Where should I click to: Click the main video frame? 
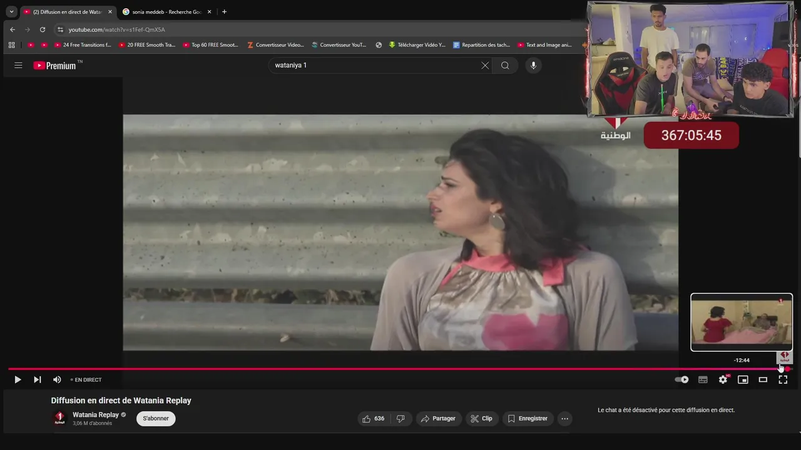point(400,232)
